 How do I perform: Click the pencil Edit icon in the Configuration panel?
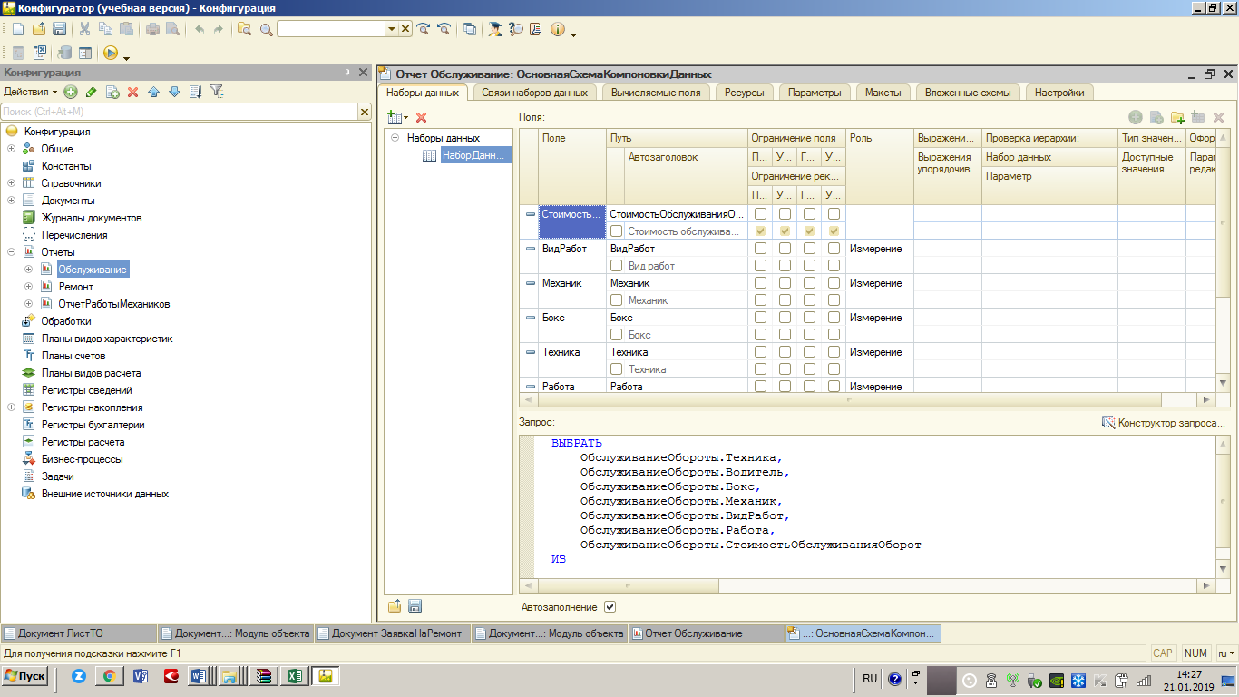coord(91,92)
